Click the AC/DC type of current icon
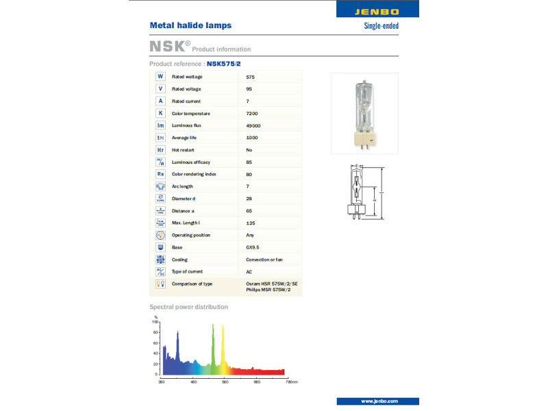Image resolution: width=548 pixels, height=411 pixels. (160, 271)
